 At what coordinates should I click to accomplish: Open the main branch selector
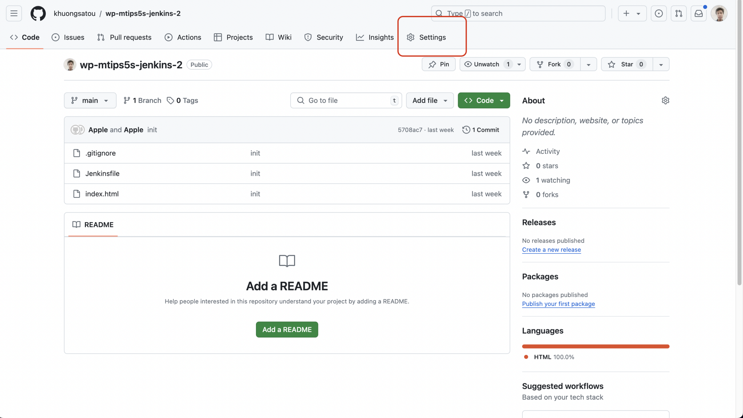[x=90, y=101]
